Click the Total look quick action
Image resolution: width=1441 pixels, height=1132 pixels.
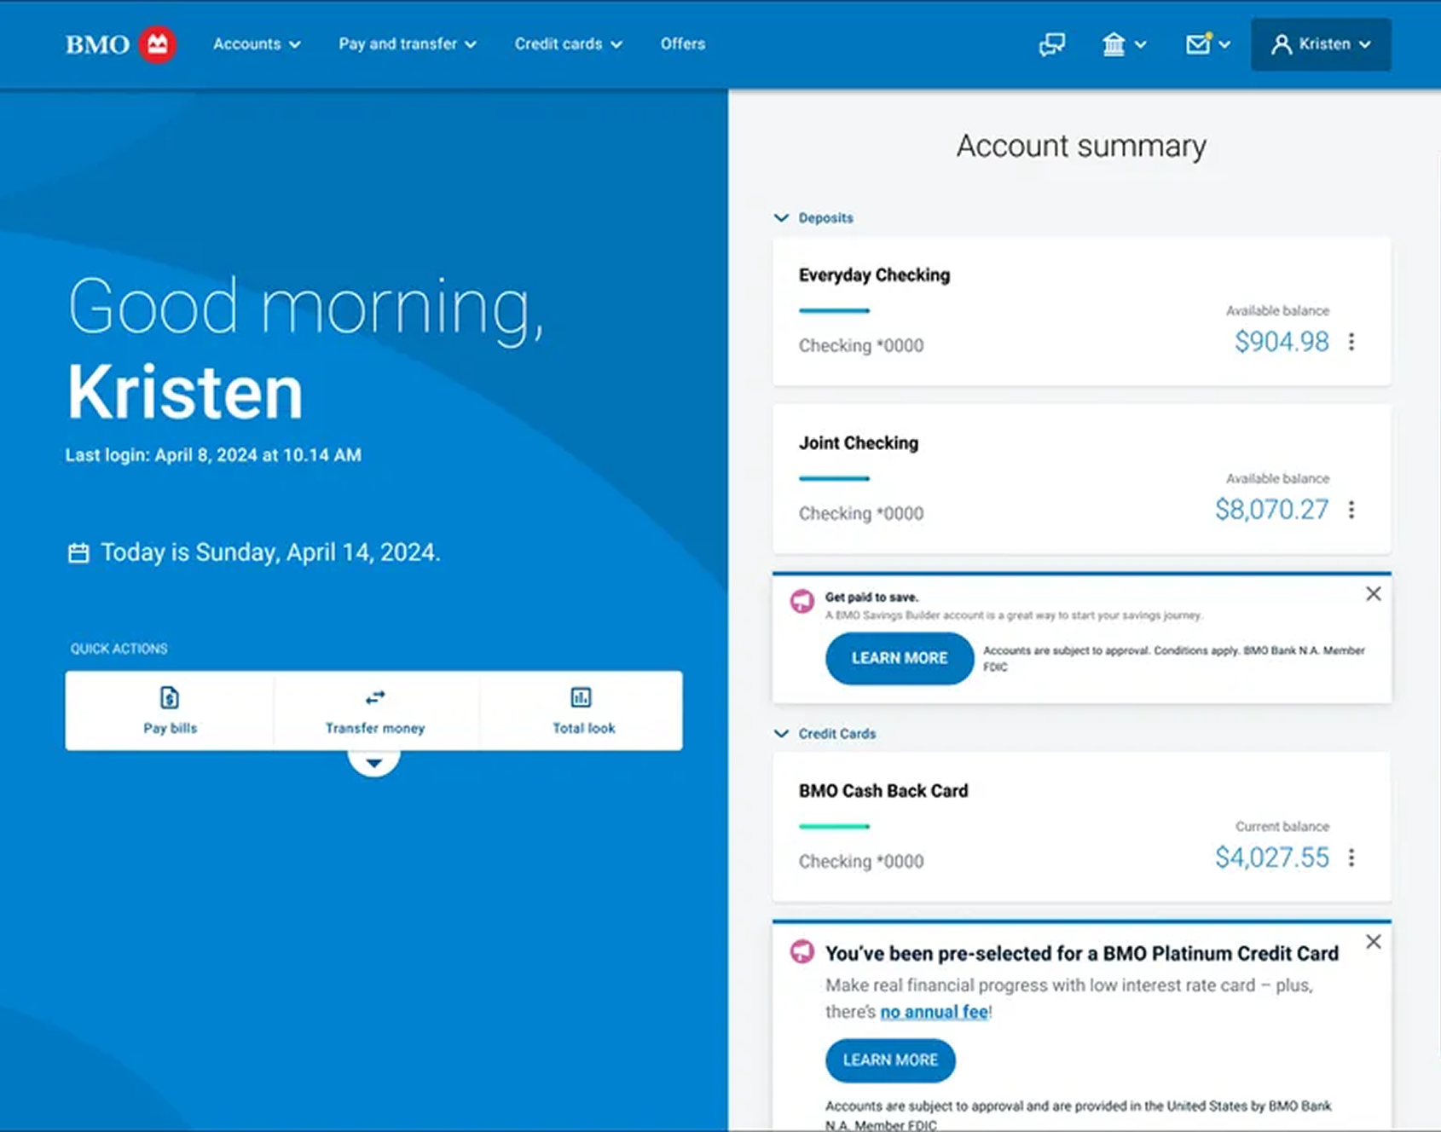[x=583, y=711]
